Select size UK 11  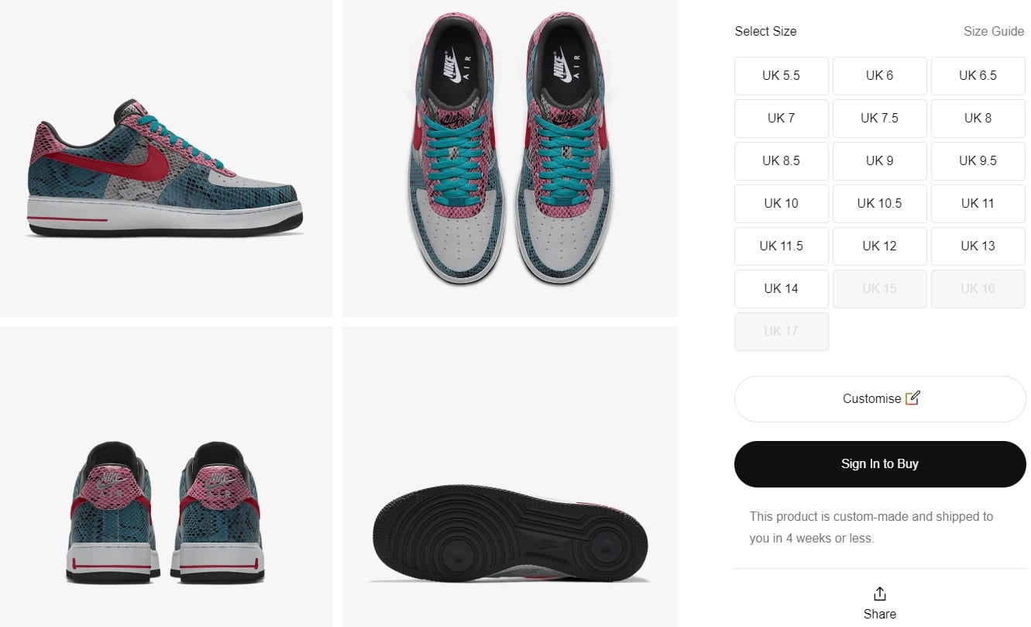click(978, 204)
